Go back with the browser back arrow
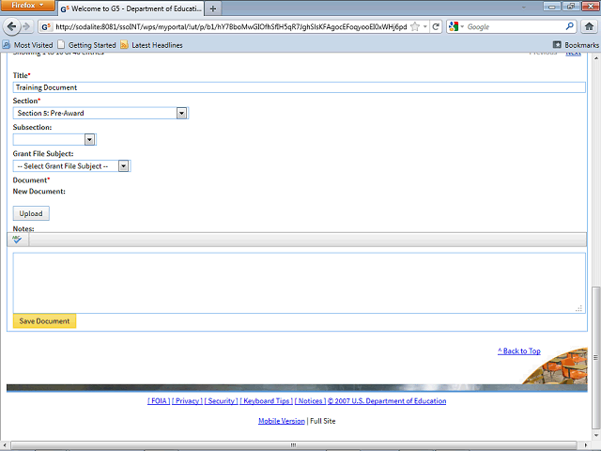The width and height of the screenshot is (601, 451). (x=11, y=26)
